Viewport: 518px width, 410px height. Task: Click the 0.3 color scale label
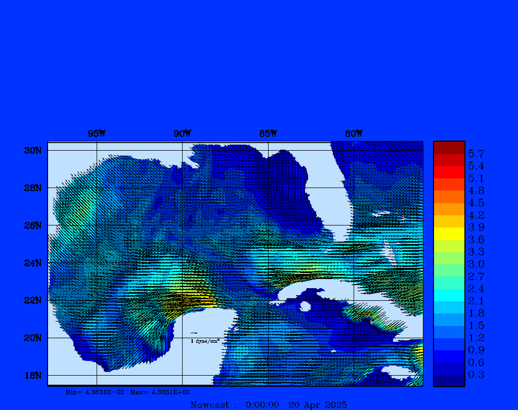476,375
